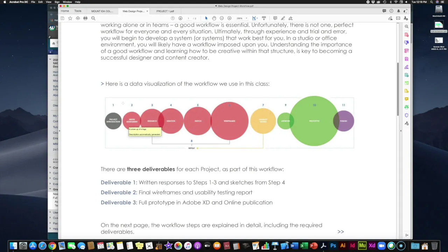Image resolution: width=448 pixels, height=252 pixels.
Task: Click the current page number field
Action: (188, 18)
